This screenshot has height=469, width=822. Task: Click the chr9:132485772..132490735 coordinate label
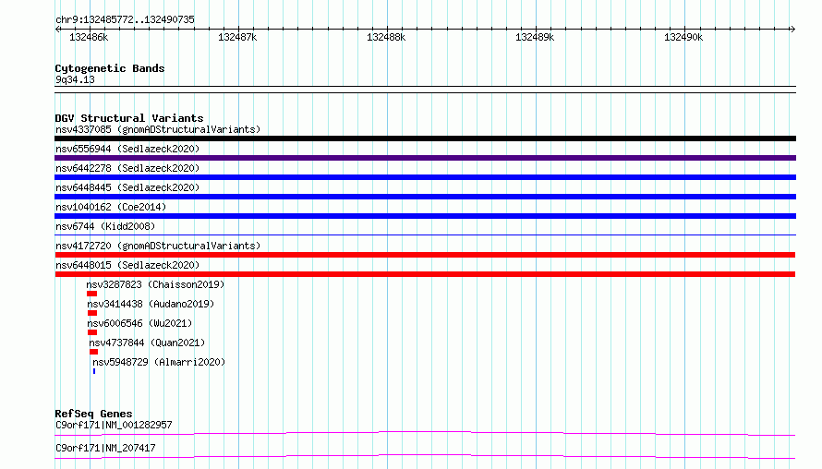[125, 20]
